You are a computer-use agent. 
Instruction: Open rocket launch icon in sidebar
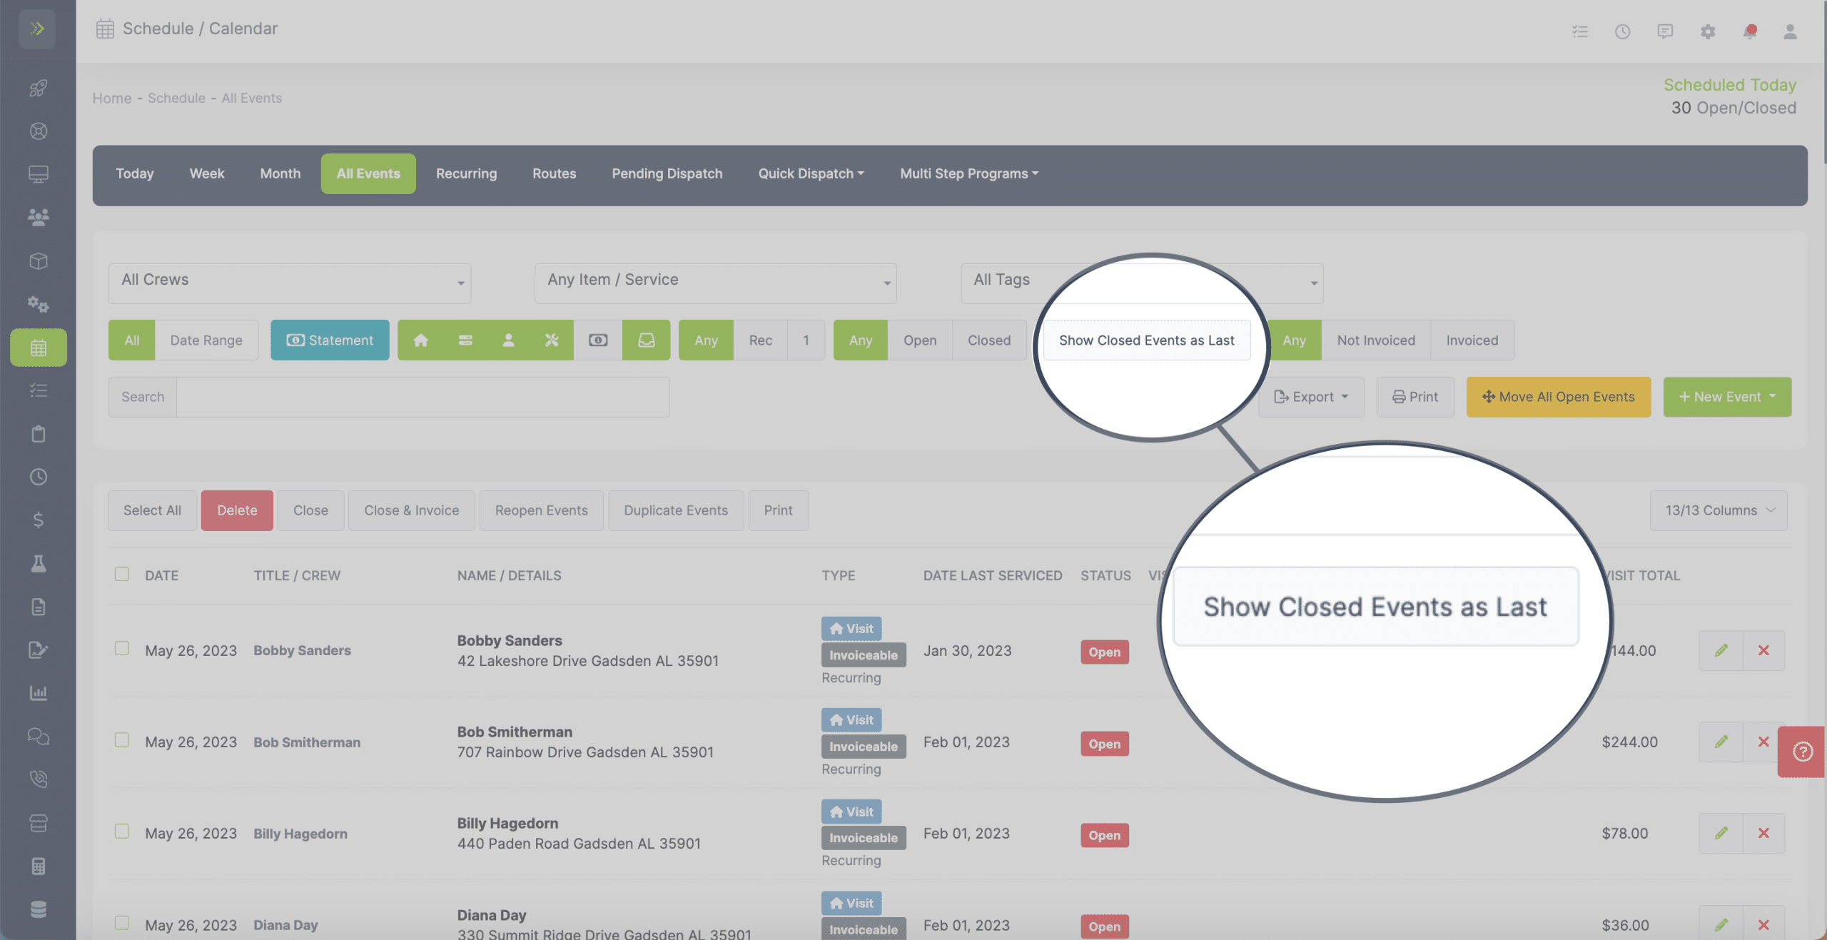[x=39, y=88]
